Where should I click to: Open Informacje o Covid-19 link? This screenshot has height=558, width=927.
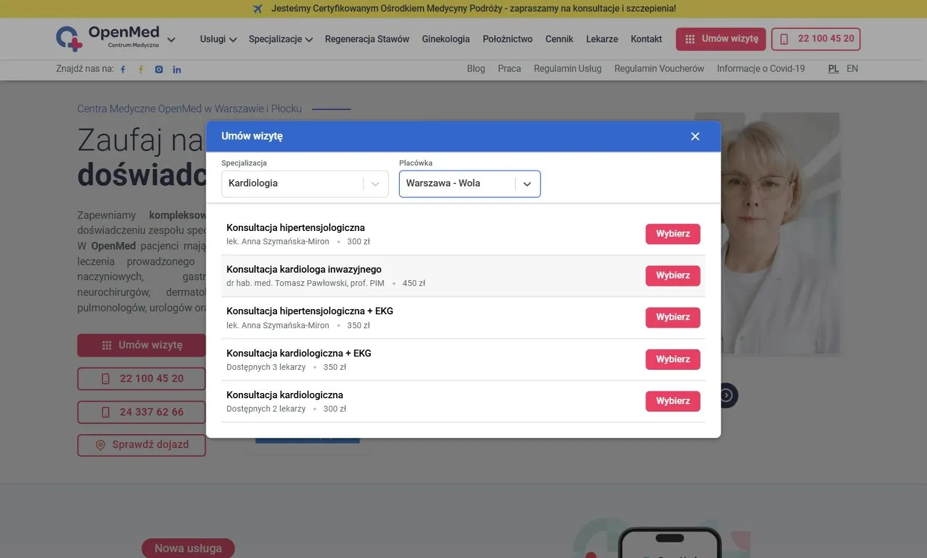(761, 68)
